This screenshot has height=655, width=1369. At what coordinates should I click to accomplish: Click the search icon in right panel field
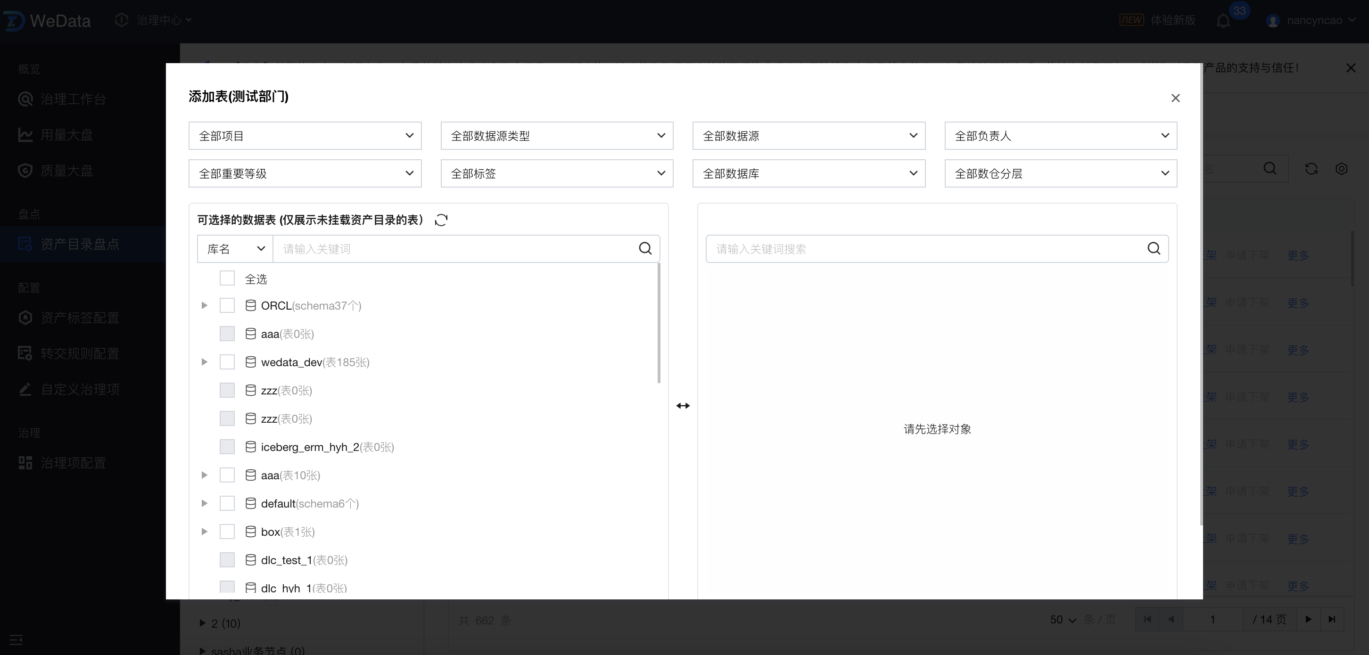pos(1153,249)
